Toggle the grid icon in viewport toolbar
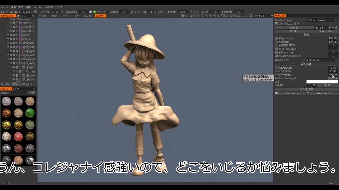339x190 pixels. pos(239,16)
